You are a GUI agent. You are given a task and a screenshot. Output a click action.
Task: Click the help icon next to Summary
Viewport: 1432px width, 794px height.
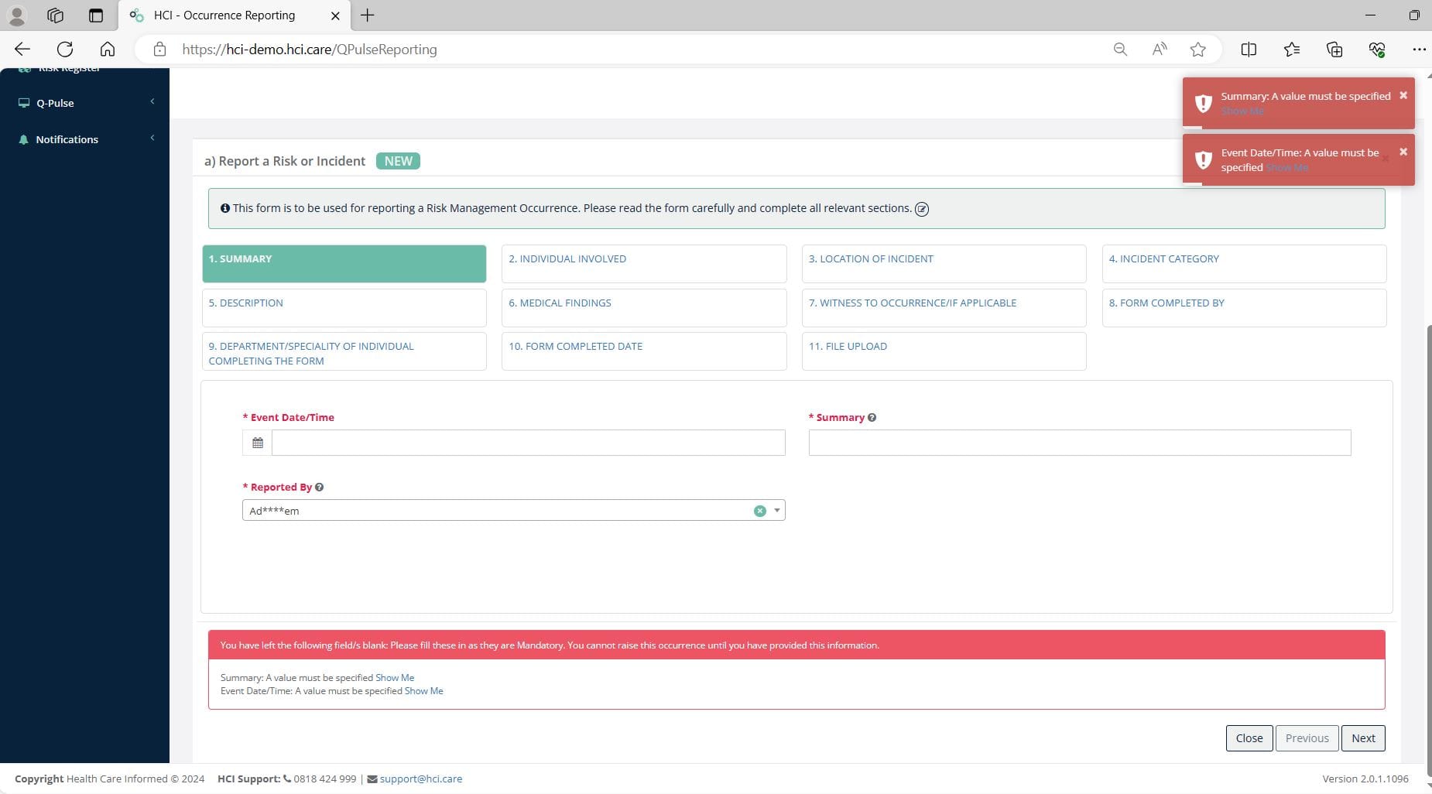pyautogui.click(x=872, y=417)
